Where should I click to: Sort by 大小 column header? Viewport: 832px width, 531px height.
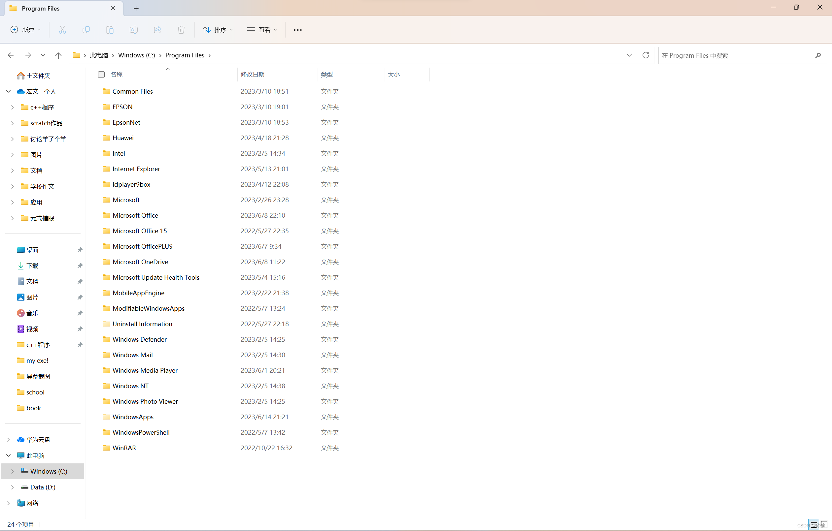click(x=407, y=75)
